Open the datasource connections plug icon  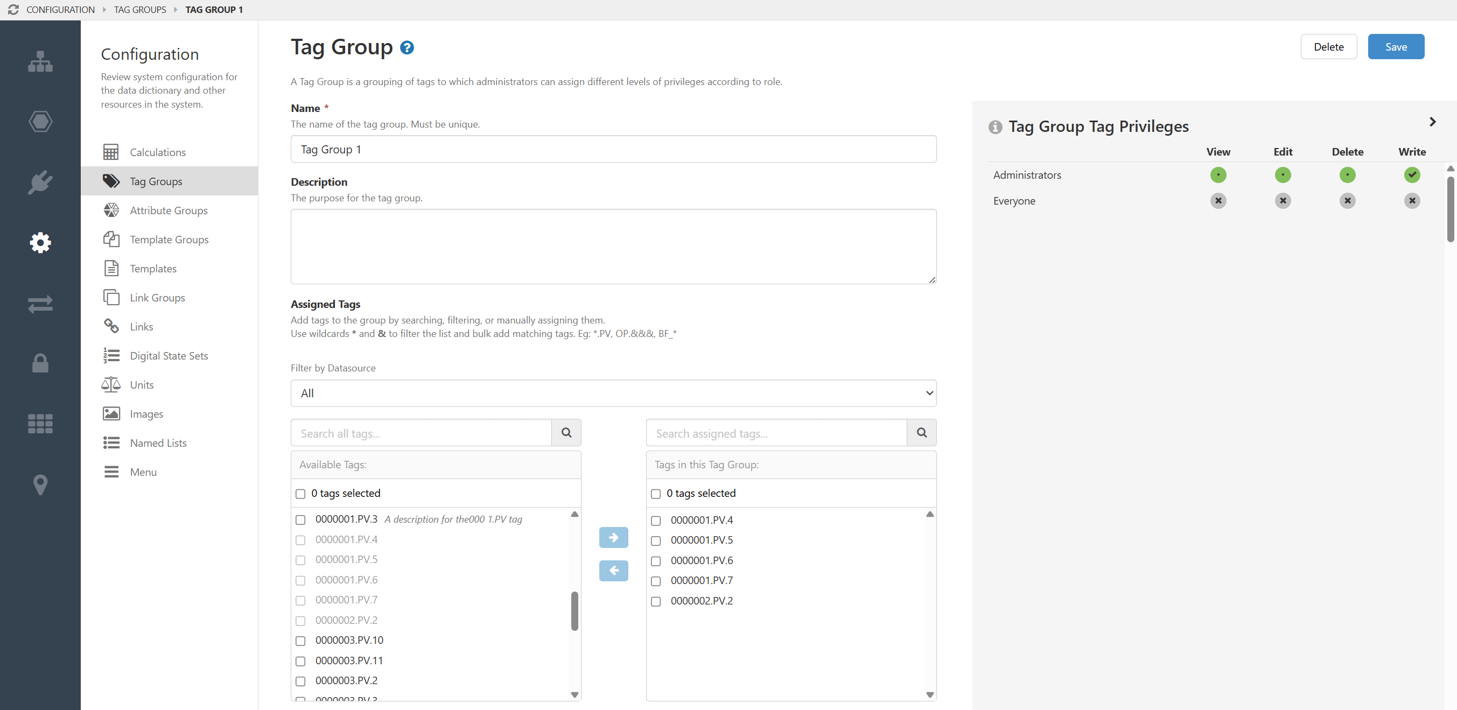40,182
